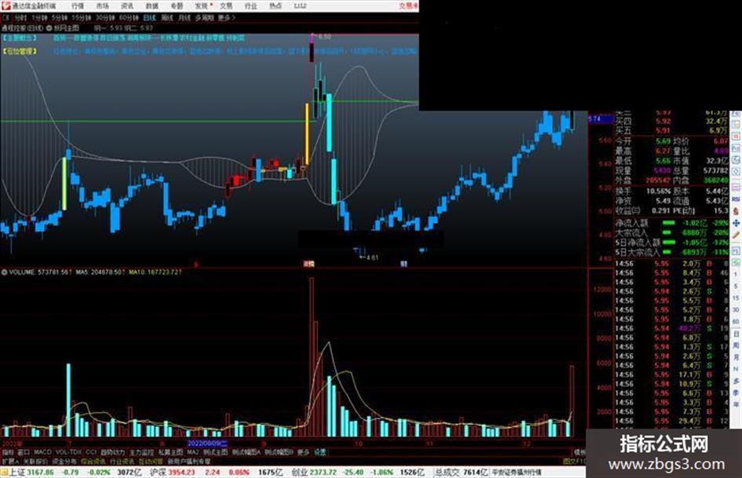Switch chart to 15分钟 period
The width and height of the screenshot is (742, 478).
82,17
